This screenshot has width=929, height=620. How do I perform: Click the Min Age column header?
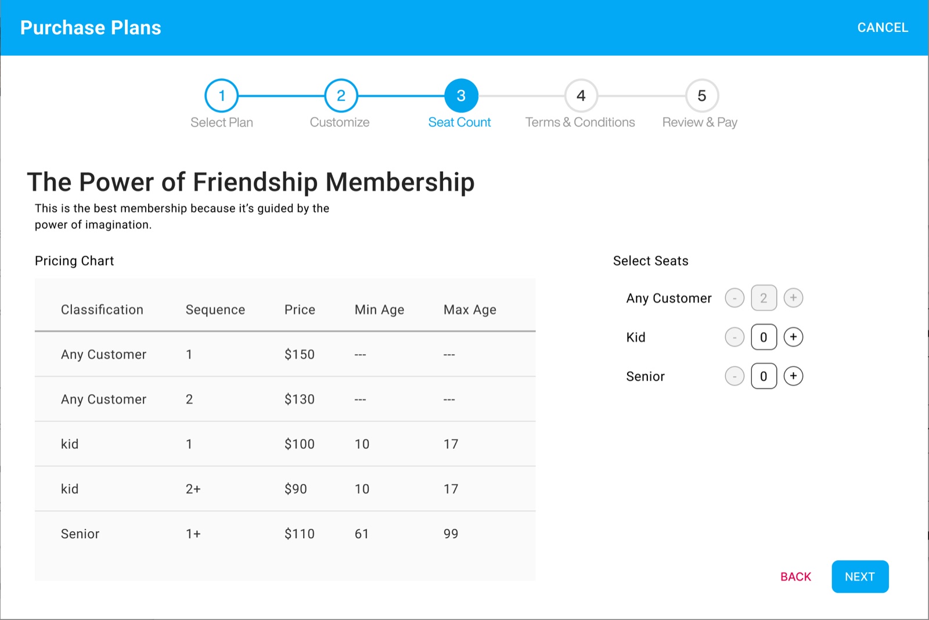(x=379, y=310)
